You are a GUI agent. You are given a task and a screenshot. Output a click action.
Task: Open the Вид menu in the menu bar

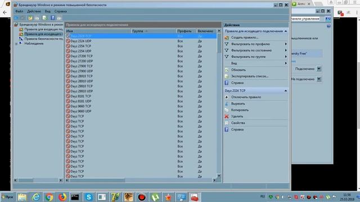coord(47,11)
